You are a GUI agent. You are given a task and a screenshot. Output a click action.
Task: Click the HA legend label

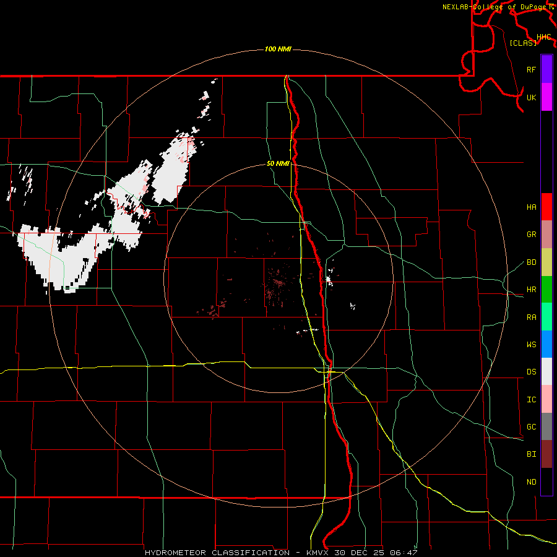coord(531,207)
